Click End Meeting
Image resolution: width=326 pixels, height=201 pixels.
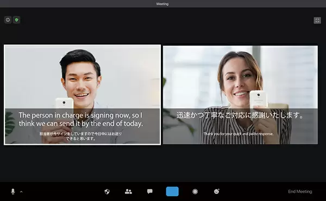(300, 191)
